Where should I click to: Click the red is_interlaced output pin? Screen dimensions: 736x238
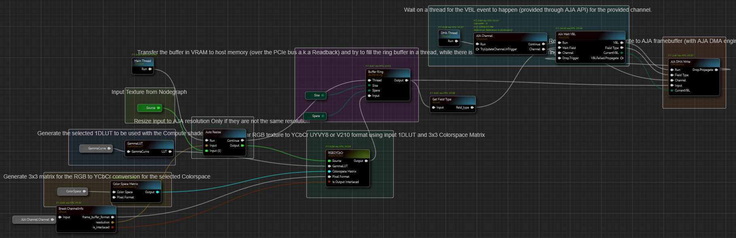click(x=112, y=227)
